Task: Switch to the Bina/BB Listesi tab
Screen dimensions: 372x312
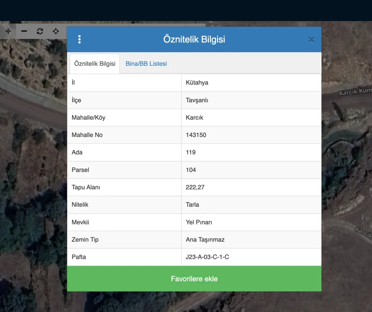Action: coord(146,64)
